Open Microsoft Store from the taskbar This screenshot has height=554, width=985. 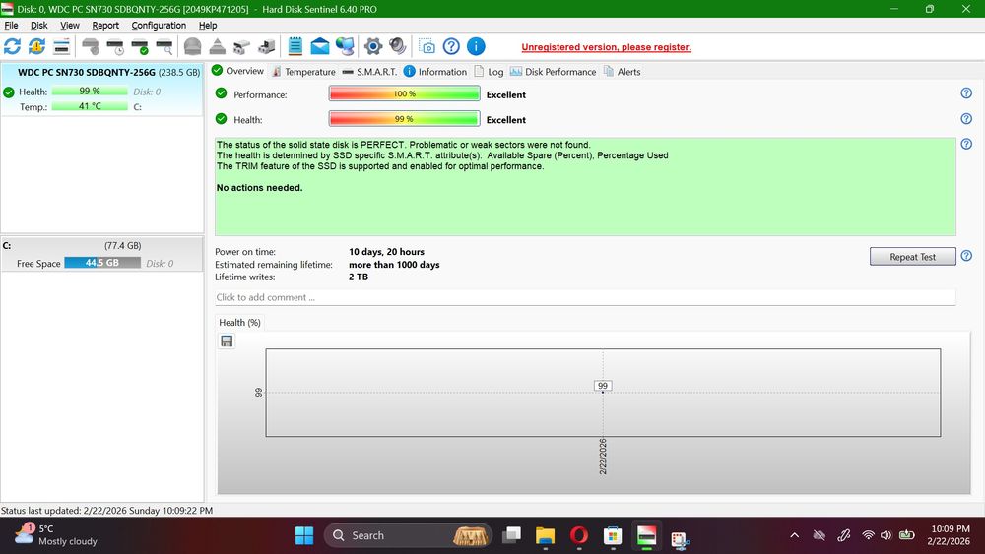click(x=613, y=535)
